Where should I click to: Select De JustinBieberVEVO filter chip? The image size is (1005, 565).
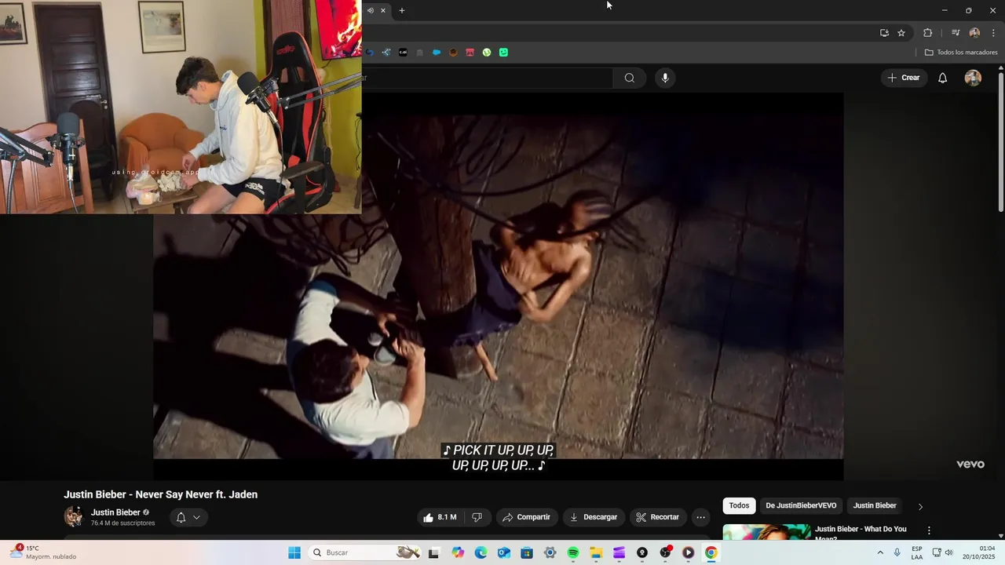801,505
